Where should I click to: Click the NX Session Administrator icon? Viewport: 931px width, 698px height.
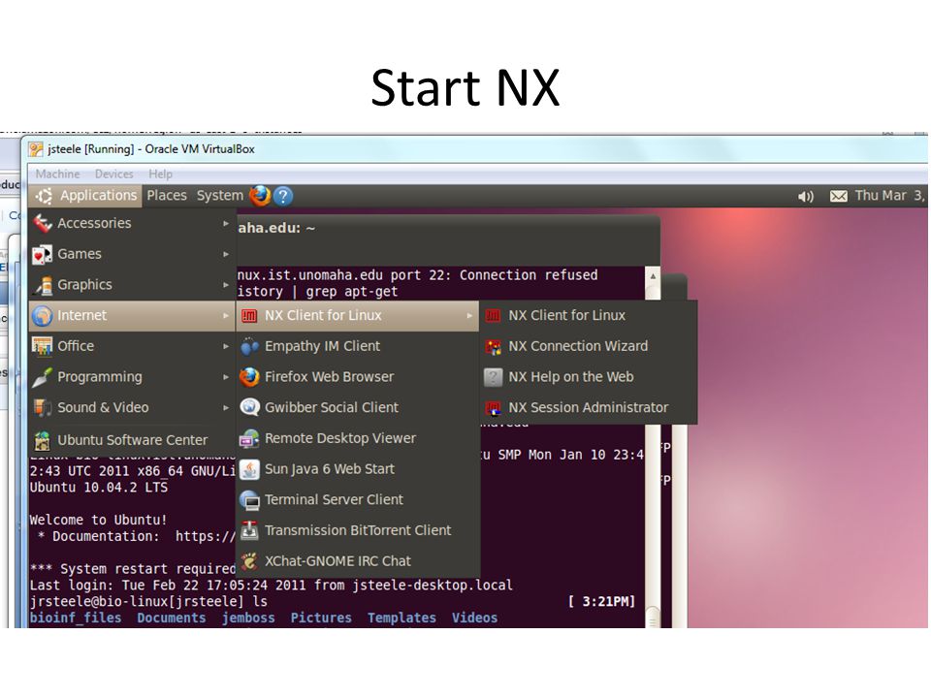[493, 408]
